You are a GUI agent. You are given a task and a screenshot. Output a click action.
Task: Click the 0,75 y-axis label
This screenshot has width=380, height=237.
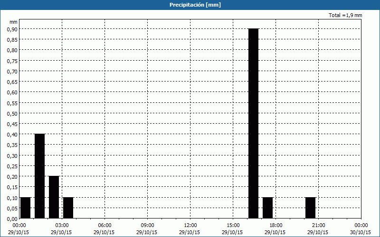pyautogui.click(x=12, y=61)
